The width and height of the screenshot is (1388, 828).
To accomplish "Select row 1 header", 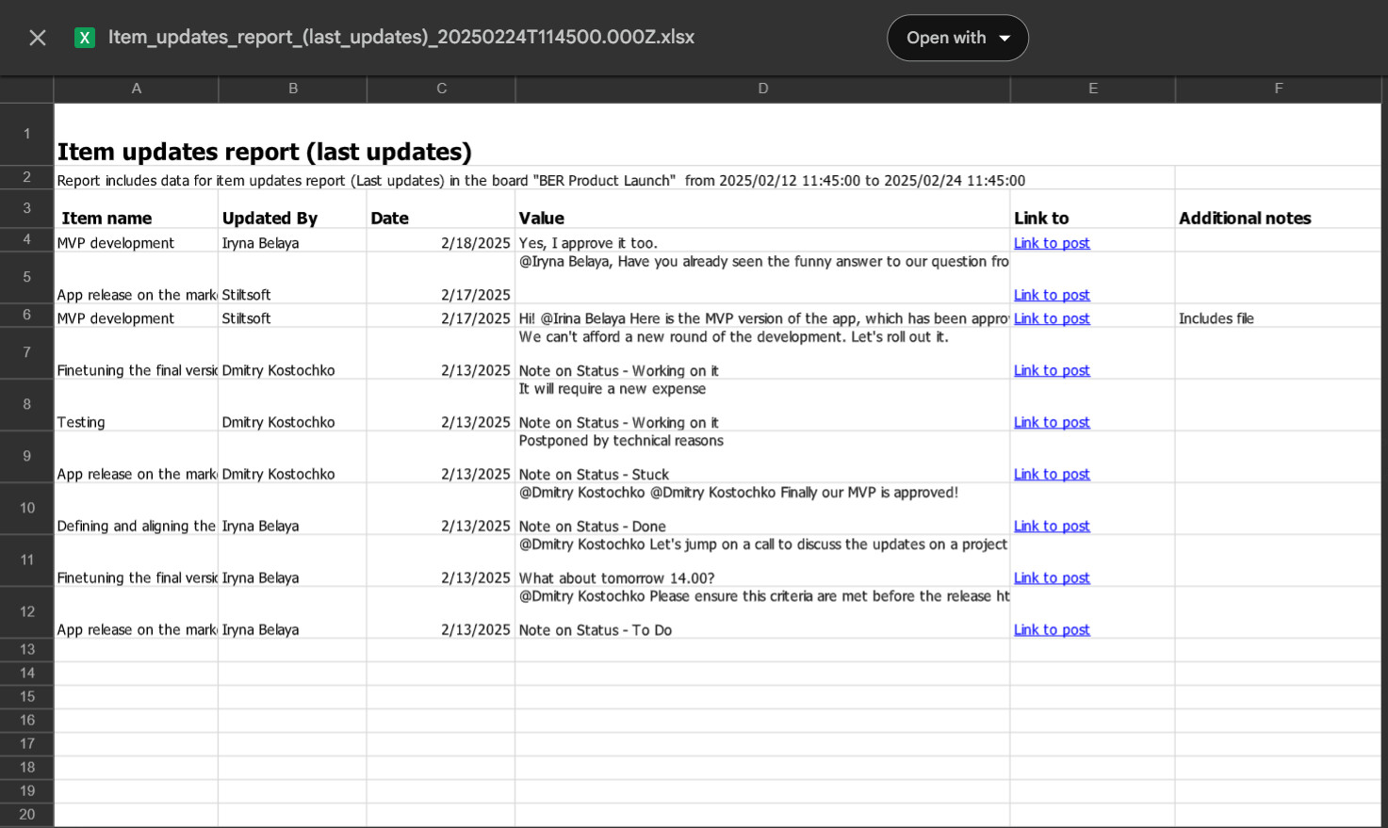I will click(x=26, y=134).
